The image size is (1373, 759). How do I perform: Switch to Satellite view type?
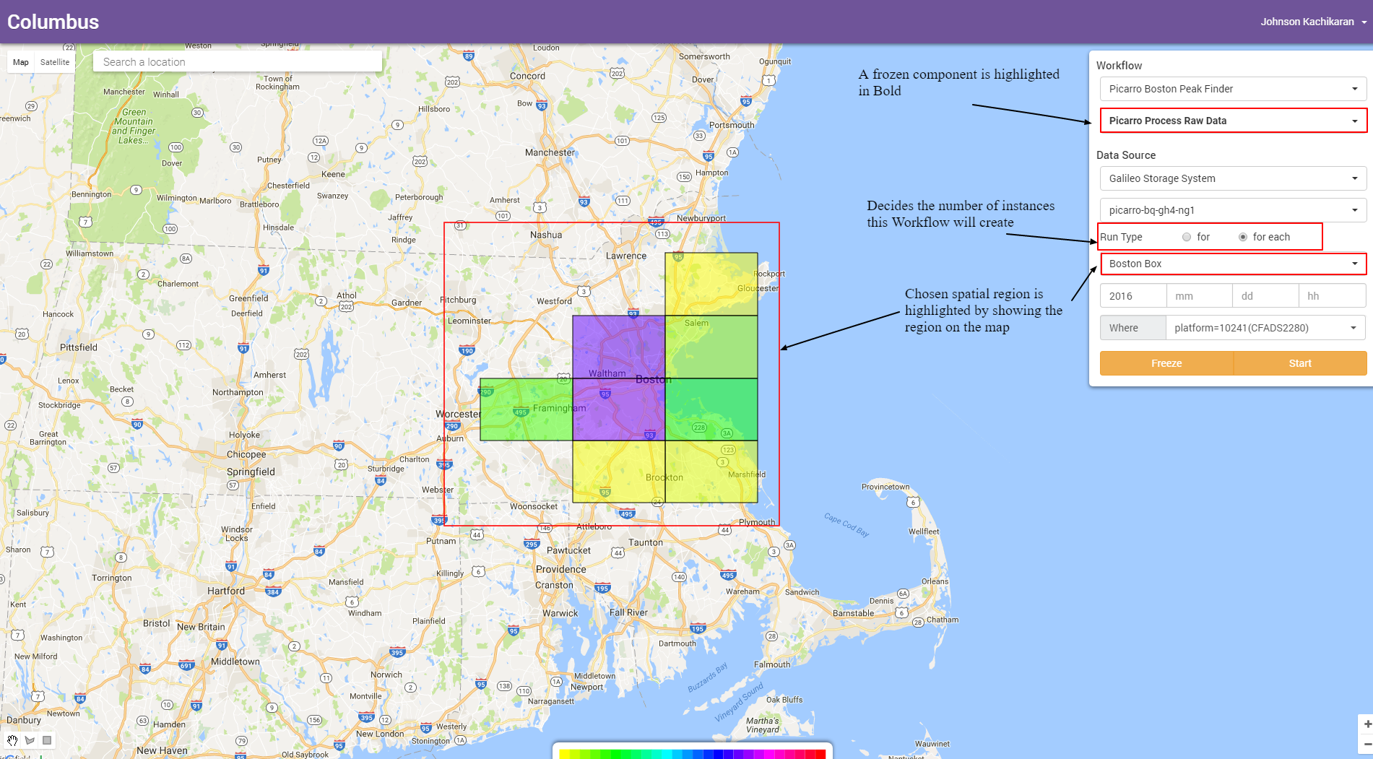point(55,62)
